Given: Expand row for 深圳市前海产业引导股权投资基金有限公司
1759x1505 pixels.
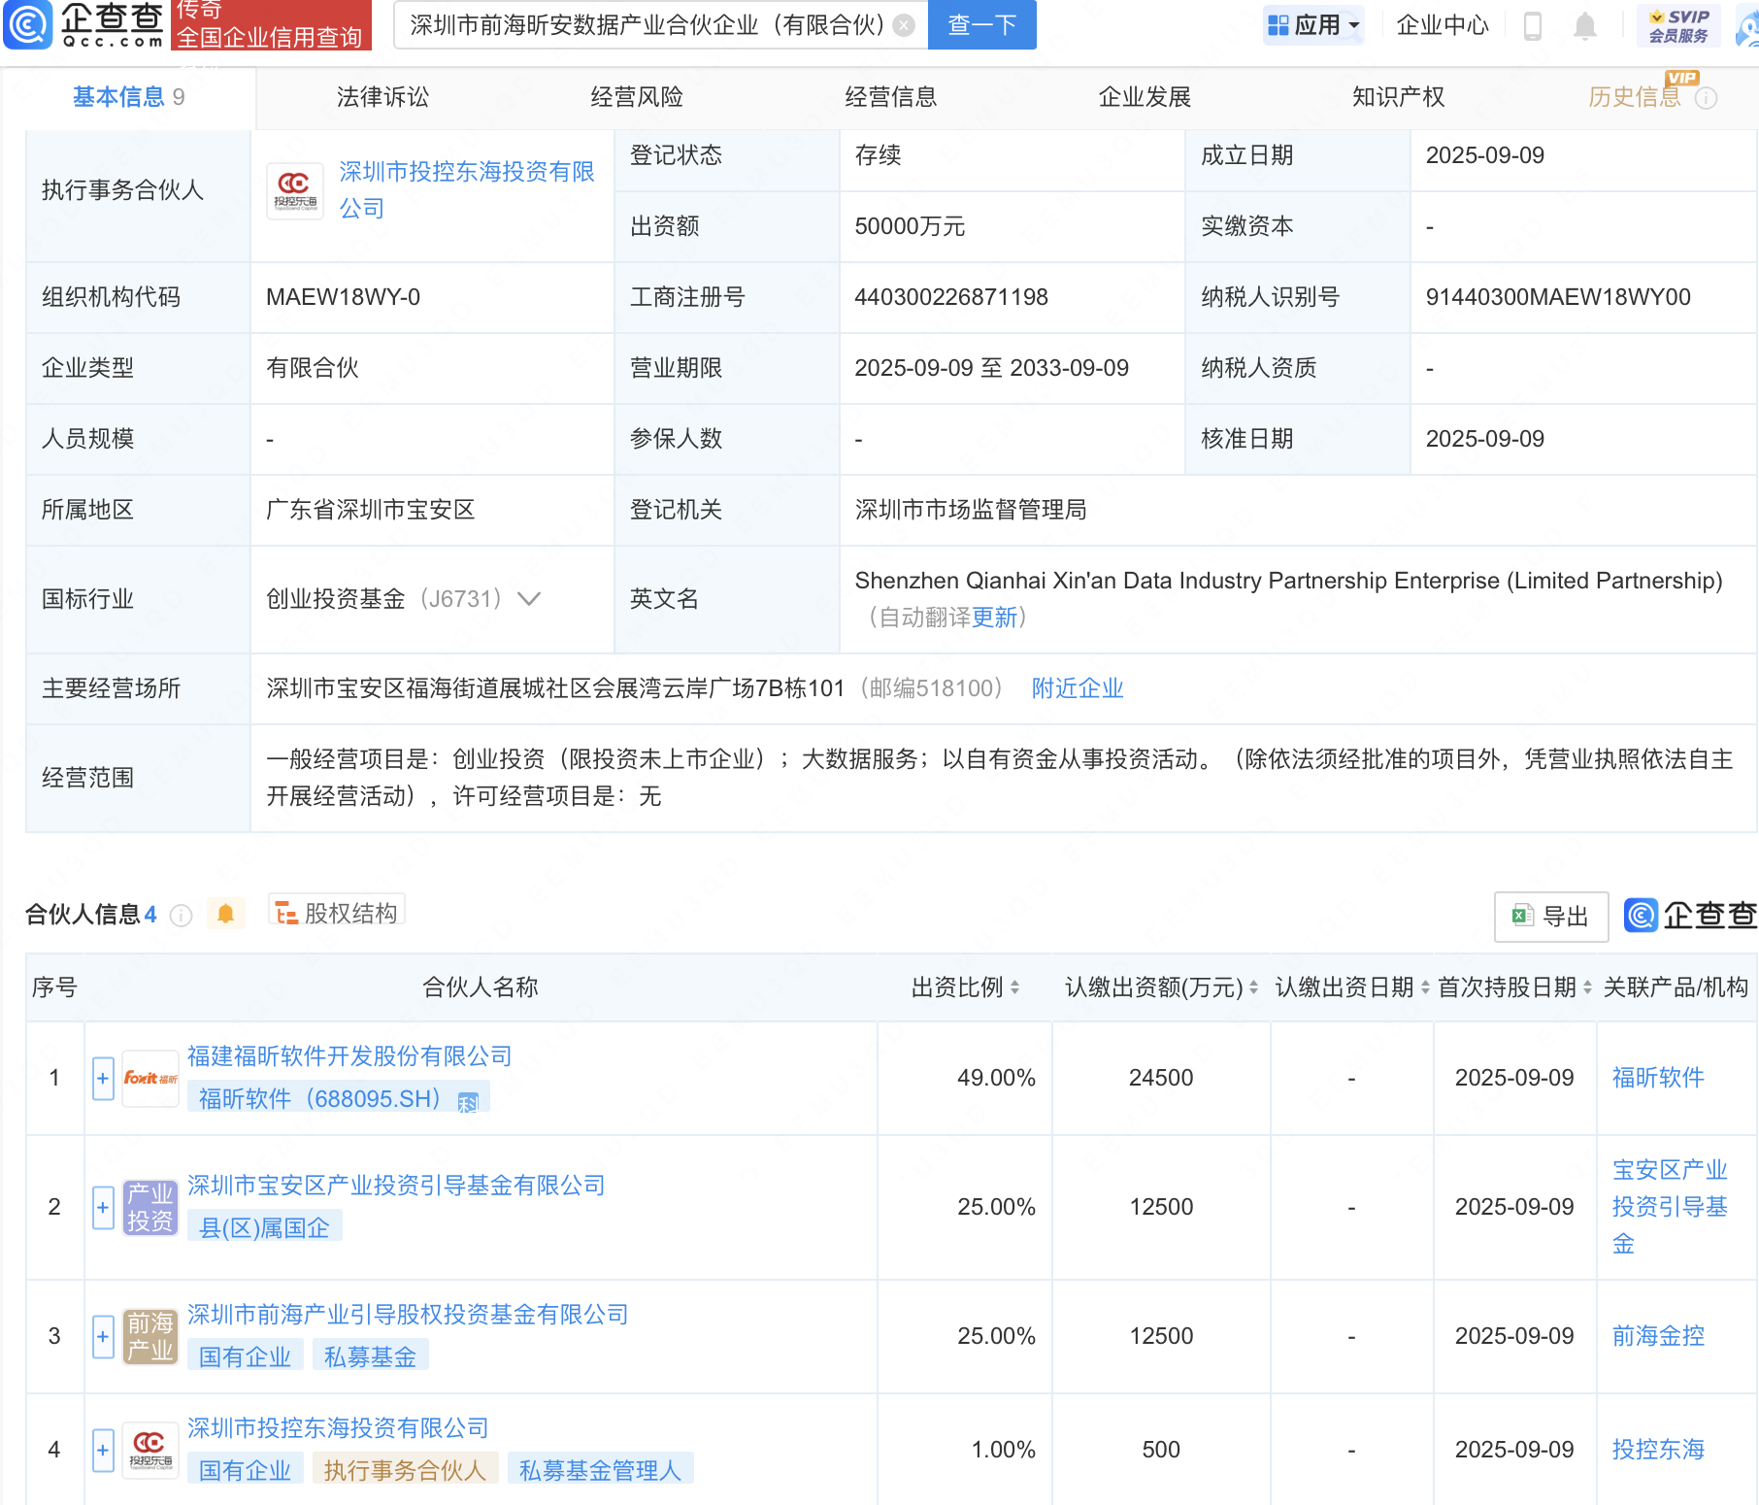Looking at the screenshot, I should pos(103,1336).
